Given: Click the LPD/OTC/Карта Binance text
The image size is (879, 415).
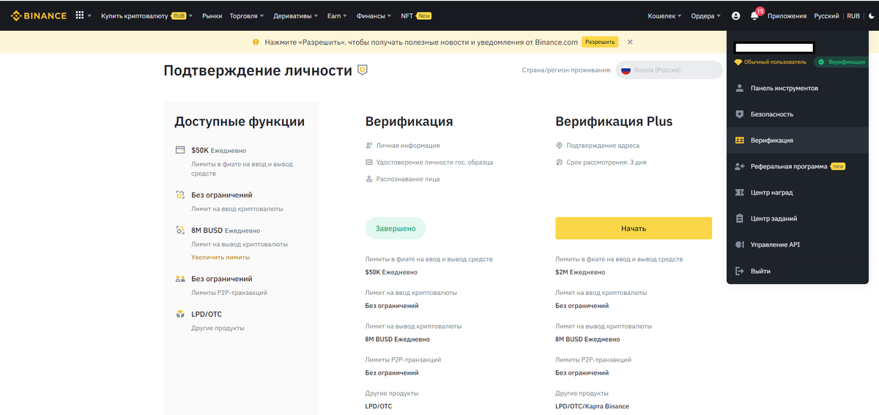Looking at the screenshot, I should 592,406.
